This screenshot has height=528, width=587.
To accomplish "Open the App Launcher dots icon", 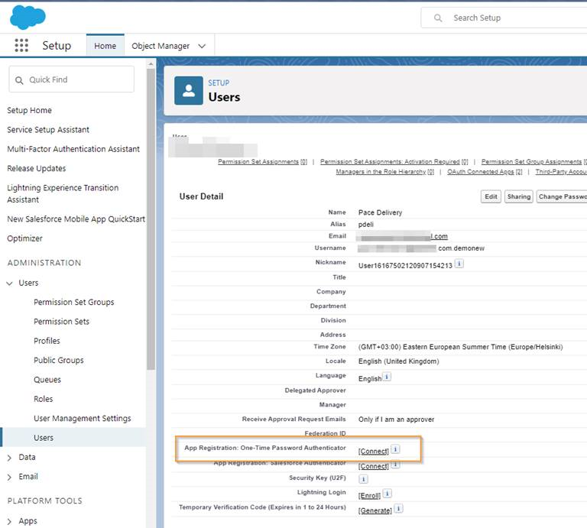I will tap(21, 45).
